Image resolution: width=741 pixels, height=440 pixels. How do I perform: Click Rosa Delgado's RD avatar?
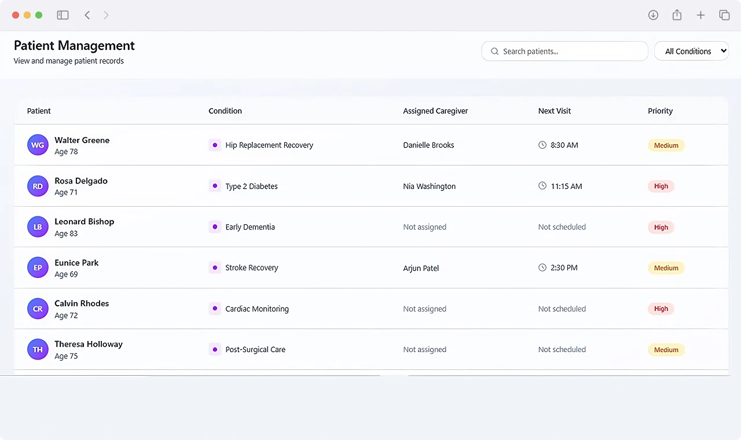[38, 186]
